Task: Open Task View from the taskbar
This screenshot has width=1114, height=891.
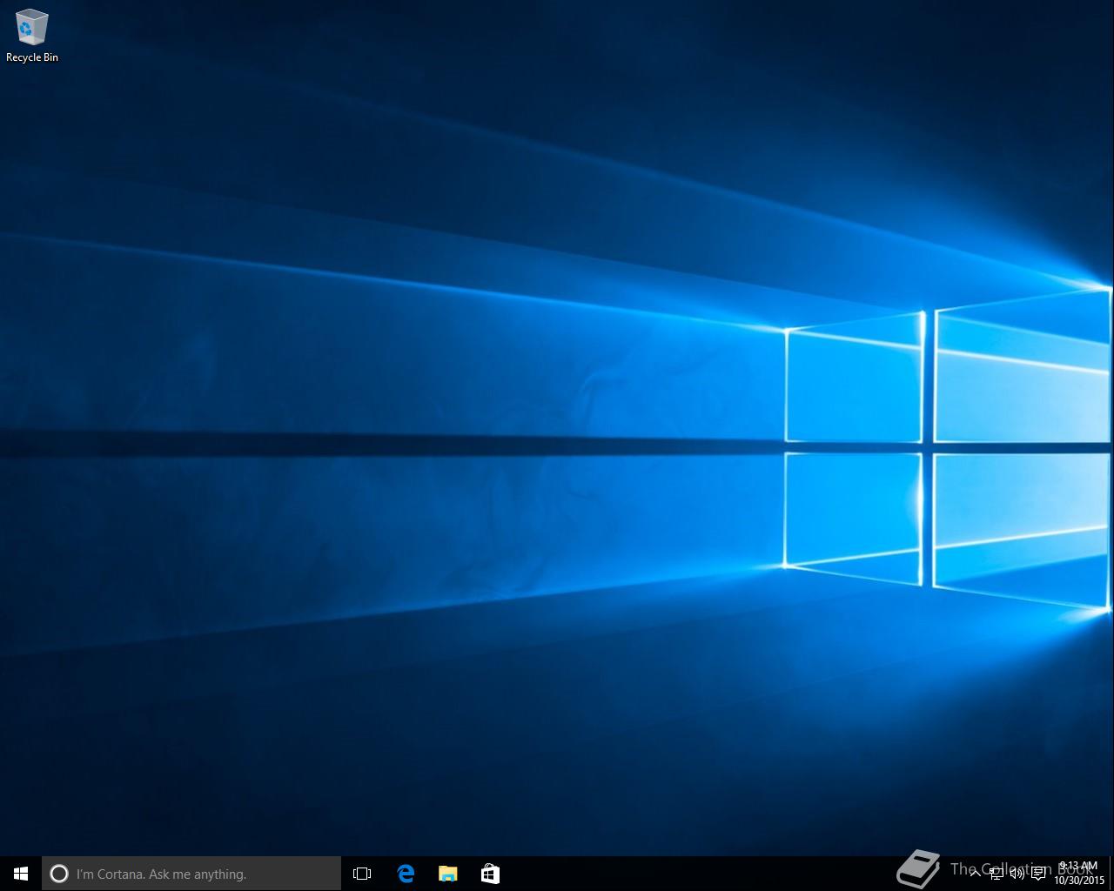Action: 362,874
